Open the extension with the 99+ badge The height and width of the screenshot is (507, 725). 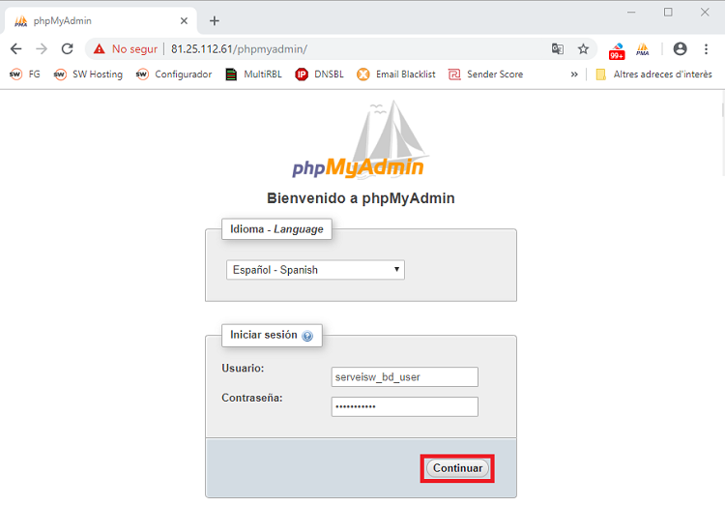[617, 50]
